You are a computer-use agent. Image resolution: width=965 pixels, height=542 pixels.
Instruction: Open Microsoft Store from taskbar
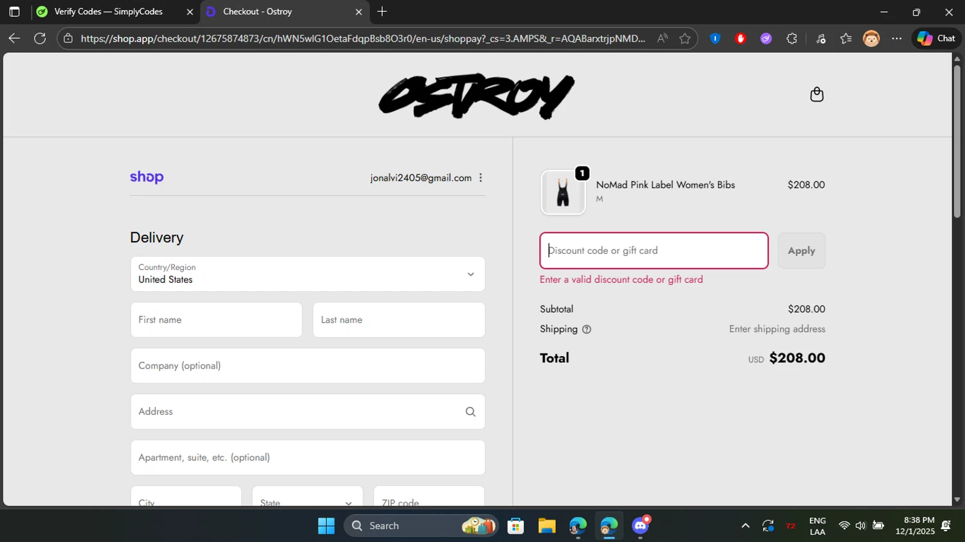tap(515, 526)
